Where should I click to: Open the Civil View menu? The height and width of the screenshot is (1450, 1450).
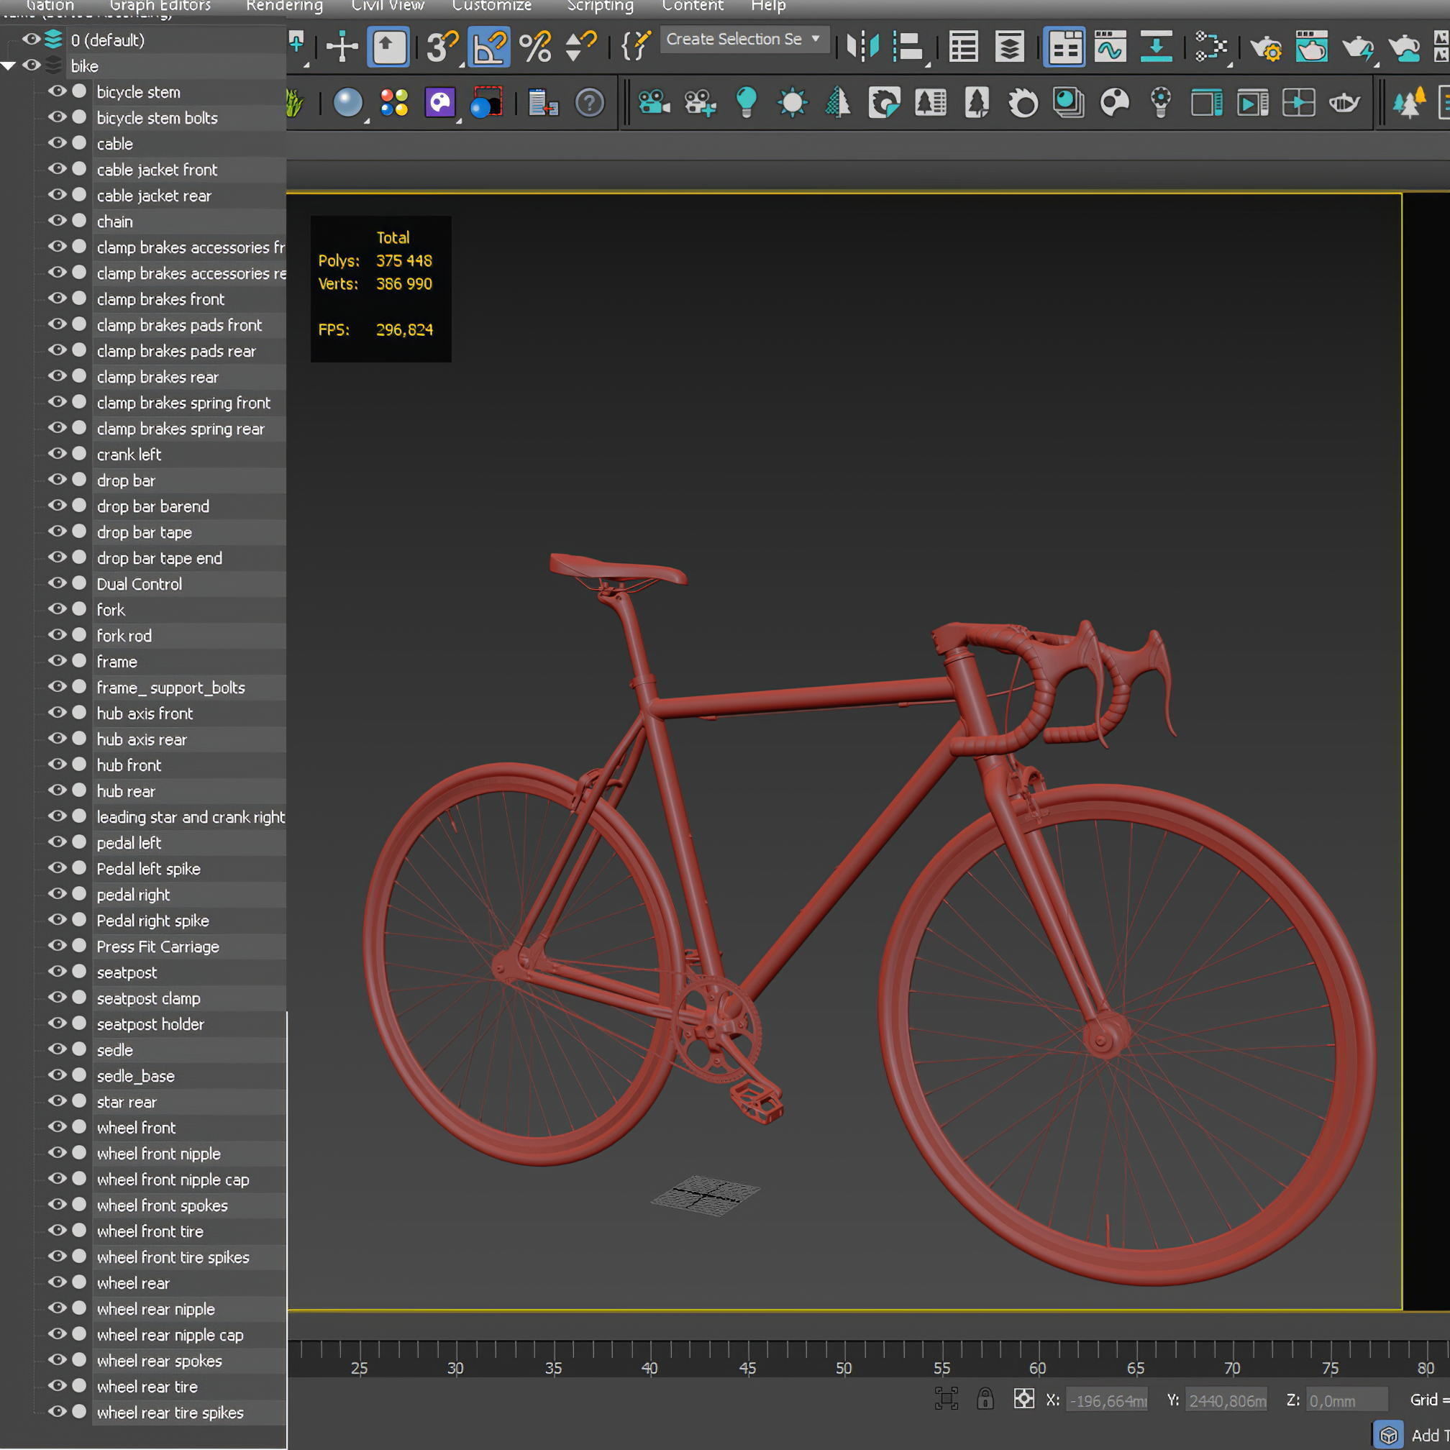tap(388, 6)
